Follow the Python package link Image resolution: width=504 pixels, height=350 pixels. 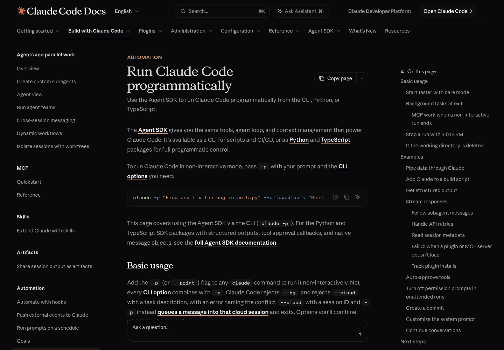click(x=299, y=140)
